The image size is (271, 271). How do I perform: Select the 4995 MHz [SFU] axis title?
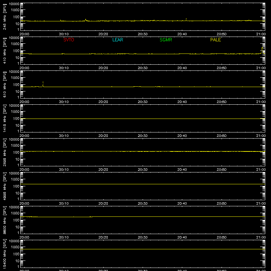click(4, 186)
